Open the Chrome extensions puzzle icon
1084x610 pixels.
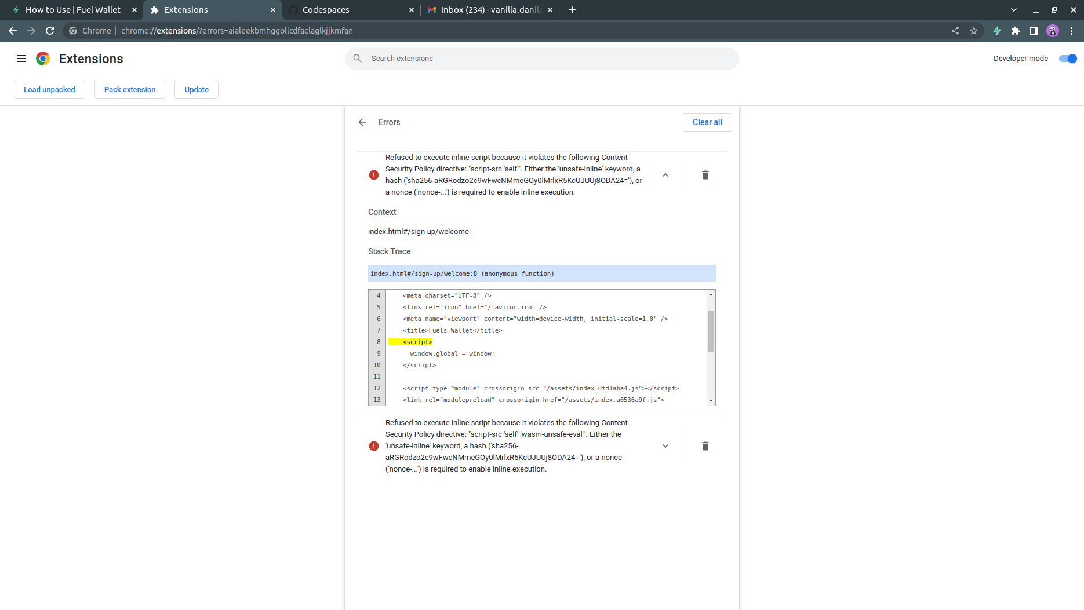pyautogui.click(x=1016, y=31)
